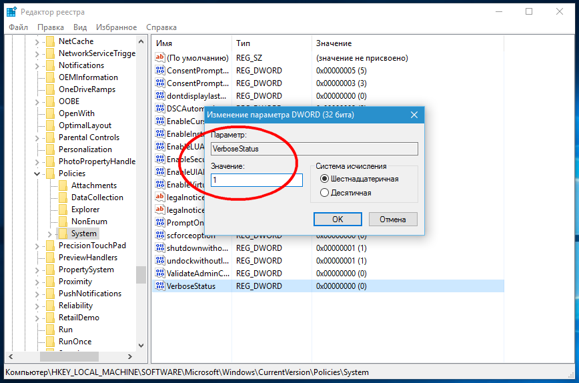Click the DataCollection folder icon

click(63, 198)
